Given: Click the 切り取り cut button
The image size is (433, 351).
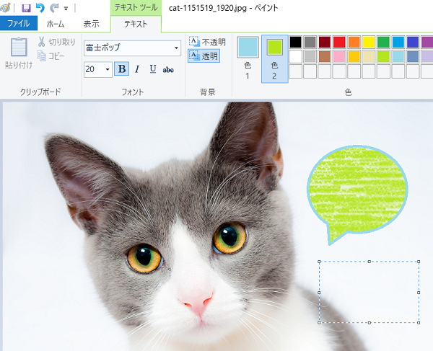Looking at the screenshot, I should point(56,42).
